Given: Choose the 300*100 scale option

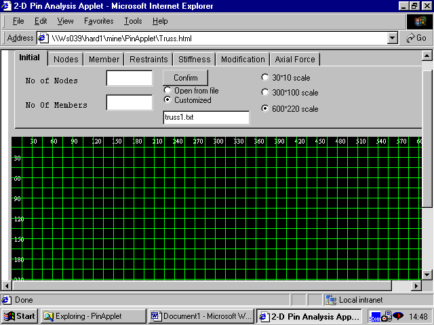Looking at the screenshot, I should pos(265,93).
